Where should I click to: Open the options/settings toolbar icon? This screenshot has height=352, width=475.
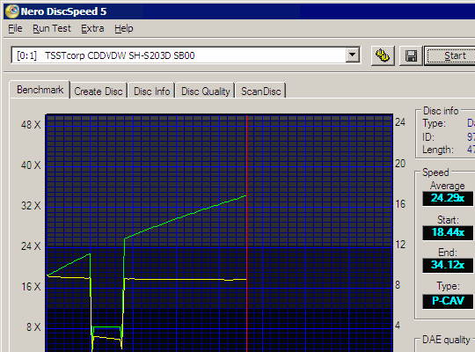(x=383, y=55)
